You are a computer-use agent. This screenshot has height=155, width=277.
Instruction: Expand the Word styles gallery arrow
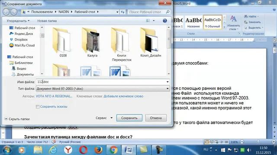tap(224, 27)
